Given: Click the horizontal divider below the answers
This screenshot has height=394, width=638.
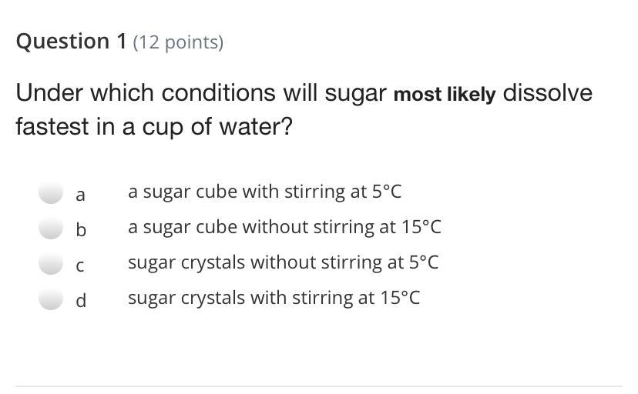Looking at the screenshot, I should click(x=319, y=386).
